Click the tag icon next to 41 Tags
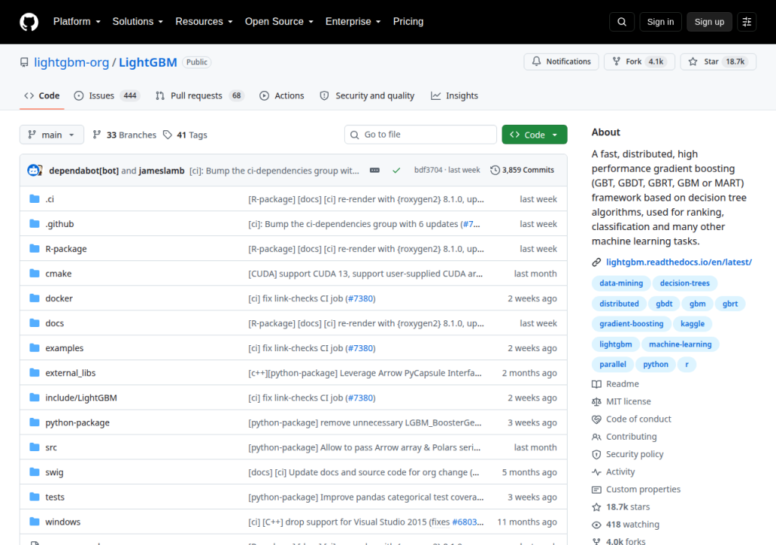776x545 pixels. [167, 135]
